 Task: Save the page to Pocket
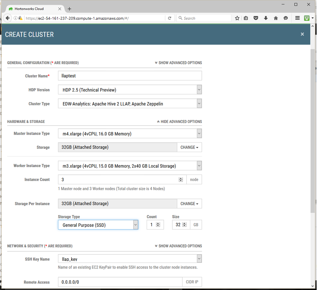pyautogui.click(x=256, y=18)
